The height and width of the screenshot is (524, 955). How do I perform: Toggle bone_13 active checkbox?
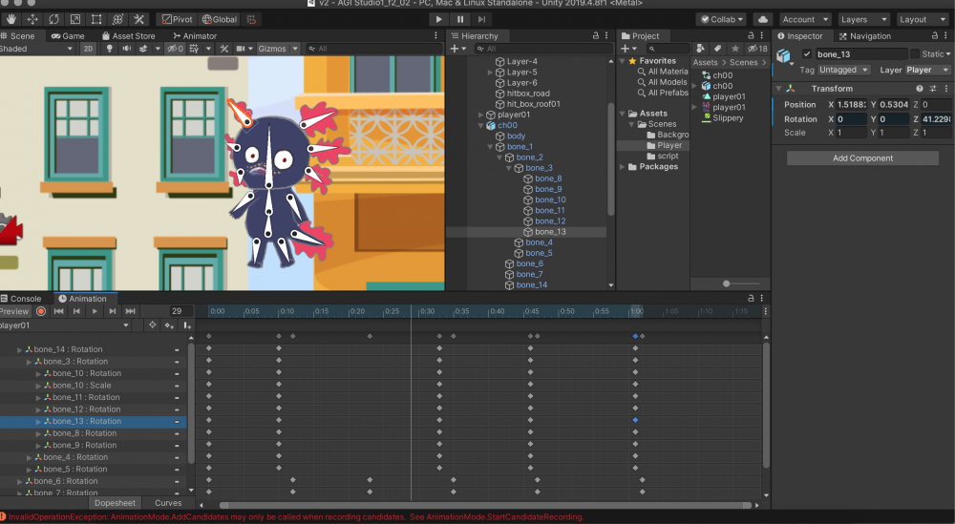pyautogui.click(x=807, y=54)
